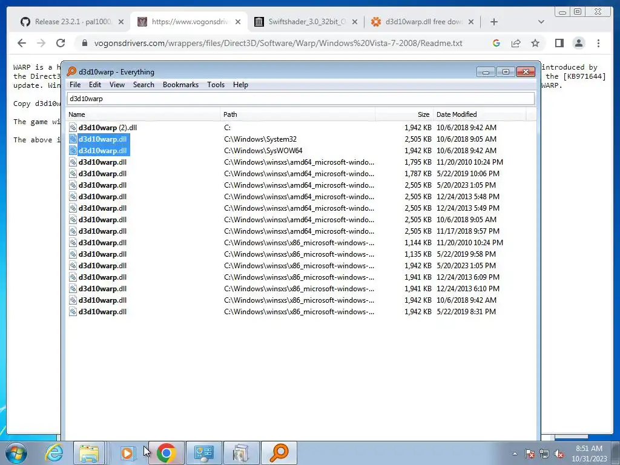
Task: Click the 10/6/2018 9:05 AM date on amd64 winsxs row
Action: 467,219
